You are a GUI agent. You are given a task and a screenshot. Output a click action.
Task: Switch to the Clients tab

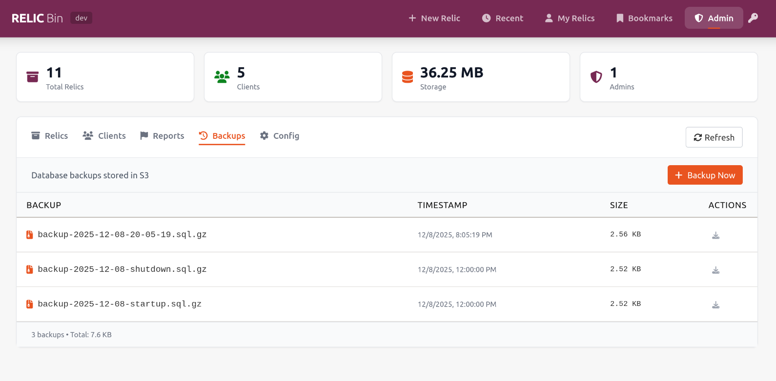click(104, 136)
